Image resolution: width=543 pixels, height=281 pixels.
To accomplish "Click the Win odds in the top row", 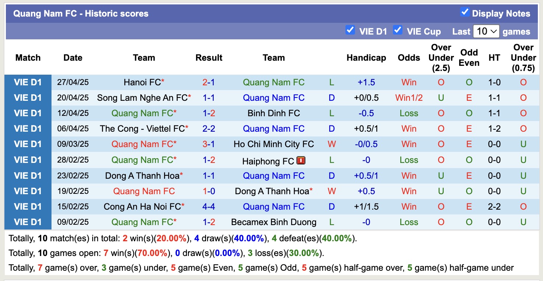I will click(409, 82).
